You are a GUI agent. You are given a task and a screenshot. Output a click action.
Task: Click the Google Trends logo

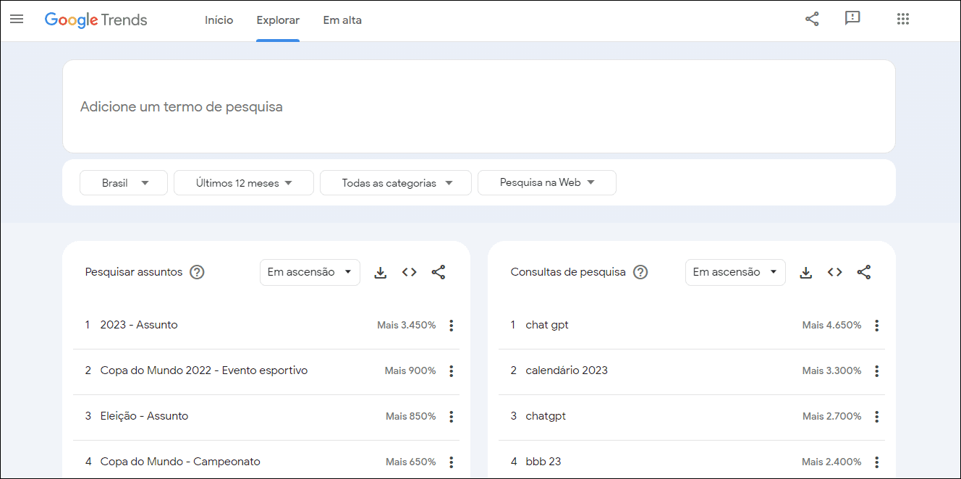tap(96, 20)
